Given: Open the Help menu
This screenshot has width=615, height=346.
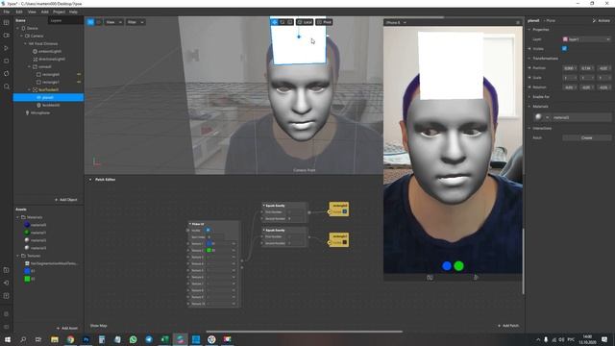Looking at the screenshot, I should tap(73, 12).
